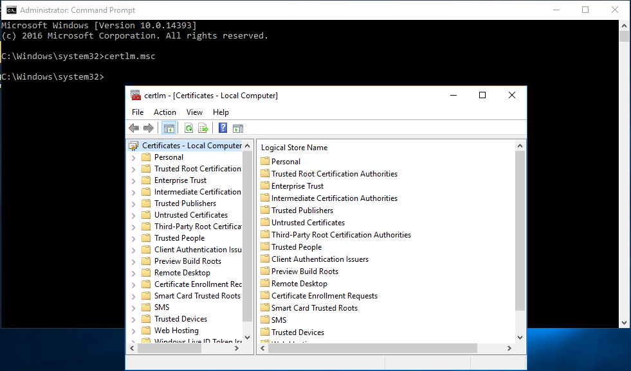Expand the Client Authentication Issuers tree node
631x371 pixels.
pos(134,250)
